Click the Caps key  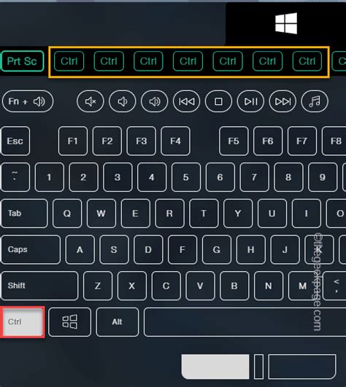pyautogui.click(x=31, y=249)
